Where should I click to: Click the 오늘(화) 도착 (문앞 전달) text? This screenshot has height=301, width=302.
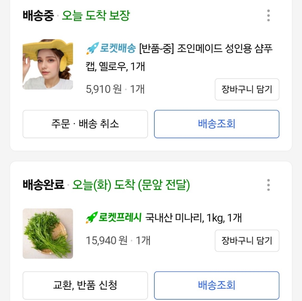tap(131, 185)
